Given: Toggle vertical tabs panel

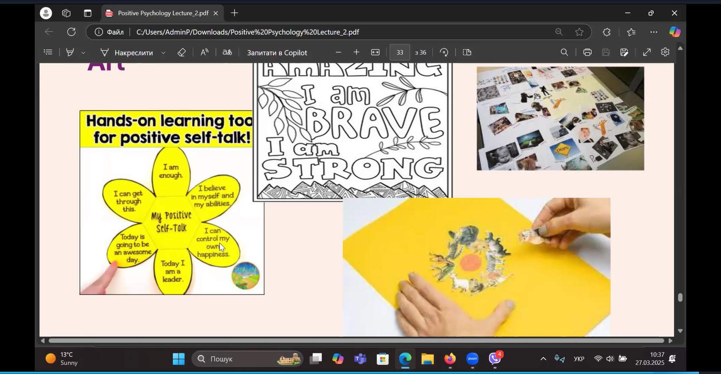Looking at the screenshot, I should pyautogui.click(x=88, y=13).
